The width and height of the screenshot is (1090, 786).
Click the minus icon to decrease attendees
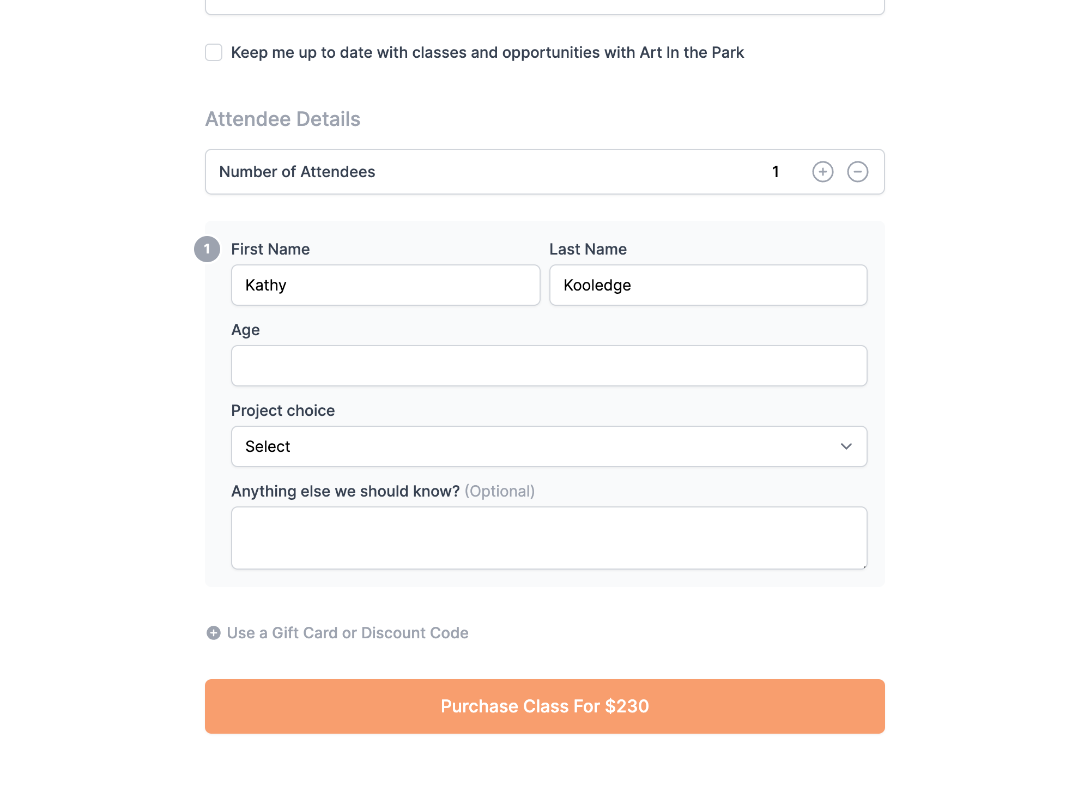[x=858, y=171]
